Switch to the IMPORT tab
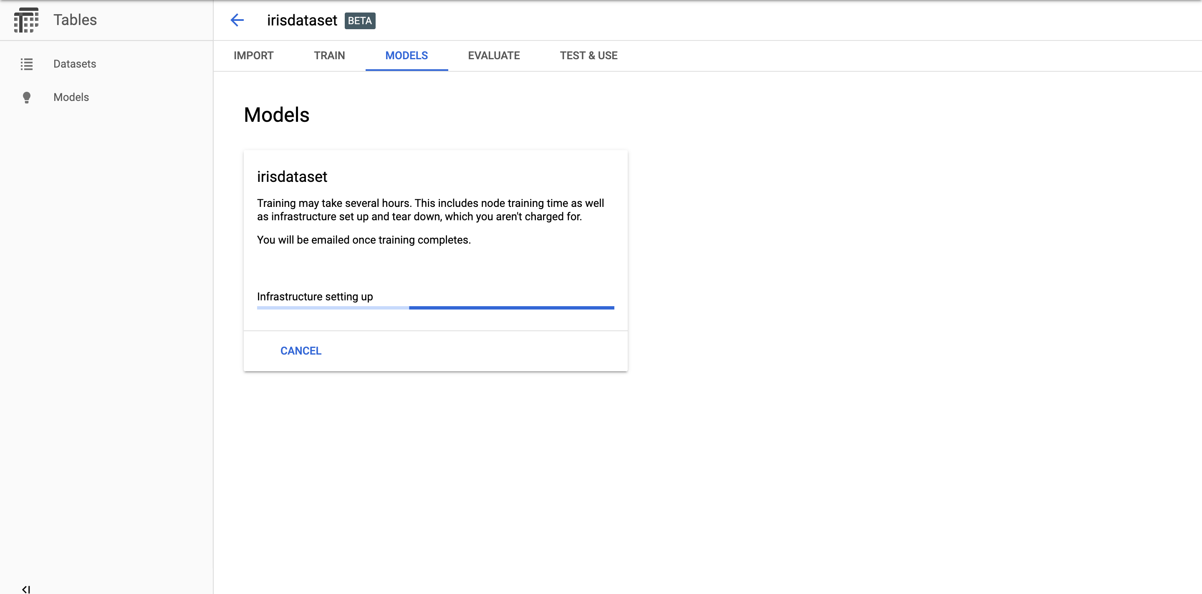The width and height of the screenshot is (1202, 594). (253, 55)
